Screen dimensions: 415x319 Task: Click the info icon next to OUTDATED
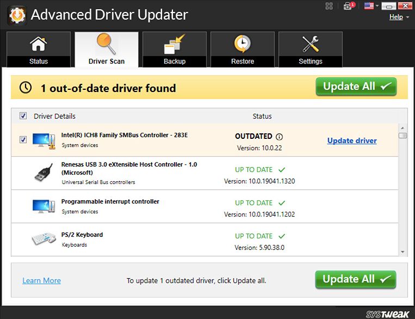(x=279, y=137)
